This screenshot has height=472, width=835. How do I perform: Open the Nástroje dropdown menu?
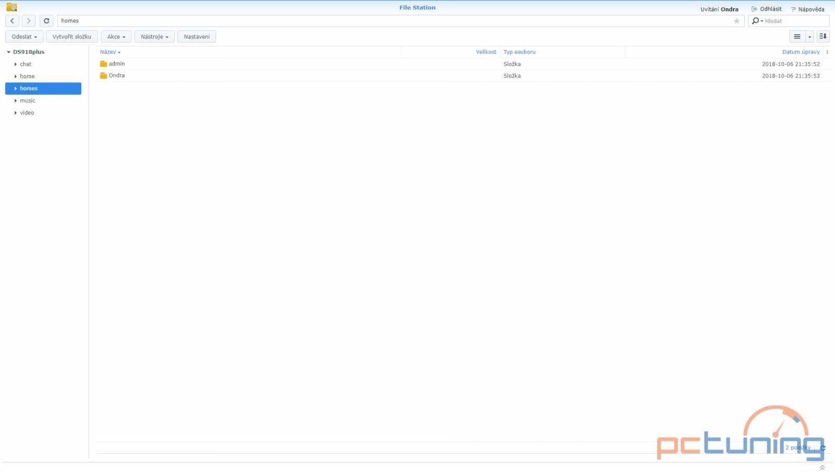click(154, 36)
